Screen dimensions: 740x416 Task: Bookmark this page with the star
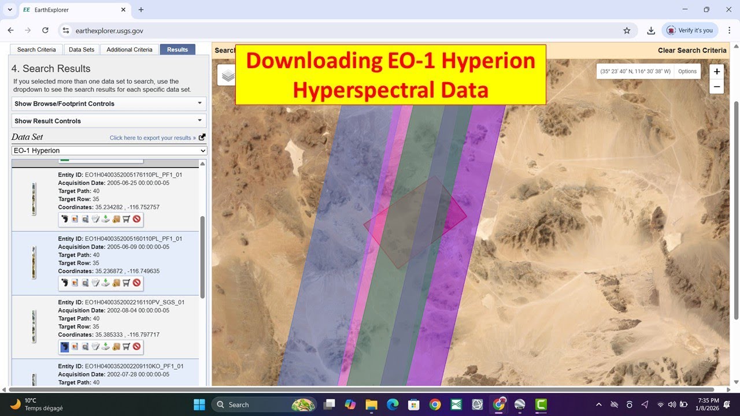pos(627,31)
